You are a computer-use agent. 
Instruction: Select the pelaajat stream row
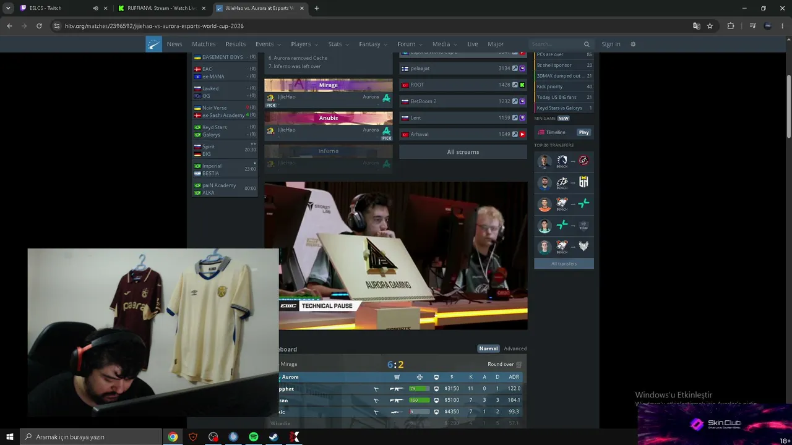[x=463, y=69]
